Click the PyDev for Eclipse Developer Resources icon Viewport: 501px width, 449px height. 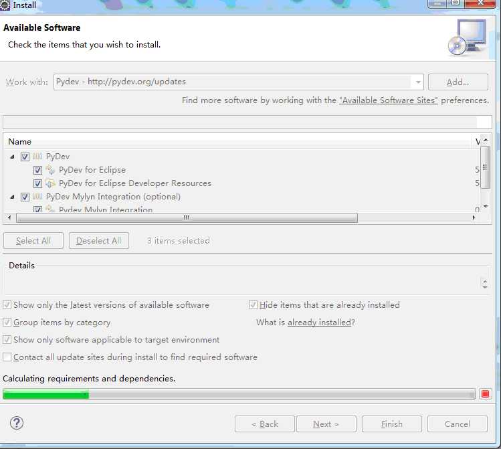[50, 183]
